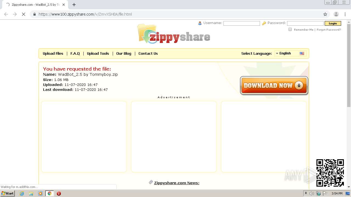Click the show desktop button

pyautogui.click(x=348, y=193)
